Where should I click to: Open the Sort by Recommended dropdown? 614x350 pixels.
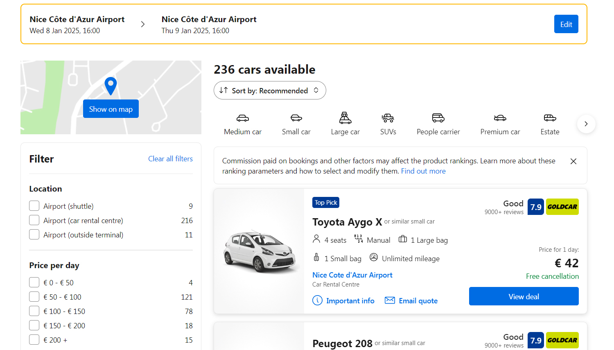tap(270, 90)
